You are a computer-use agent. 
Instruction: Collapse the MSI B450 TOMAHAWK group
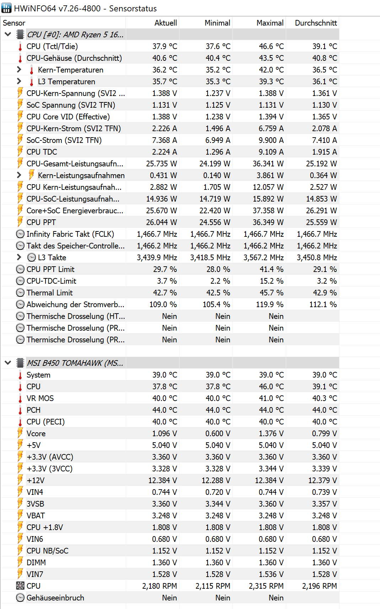coord(8,363)
